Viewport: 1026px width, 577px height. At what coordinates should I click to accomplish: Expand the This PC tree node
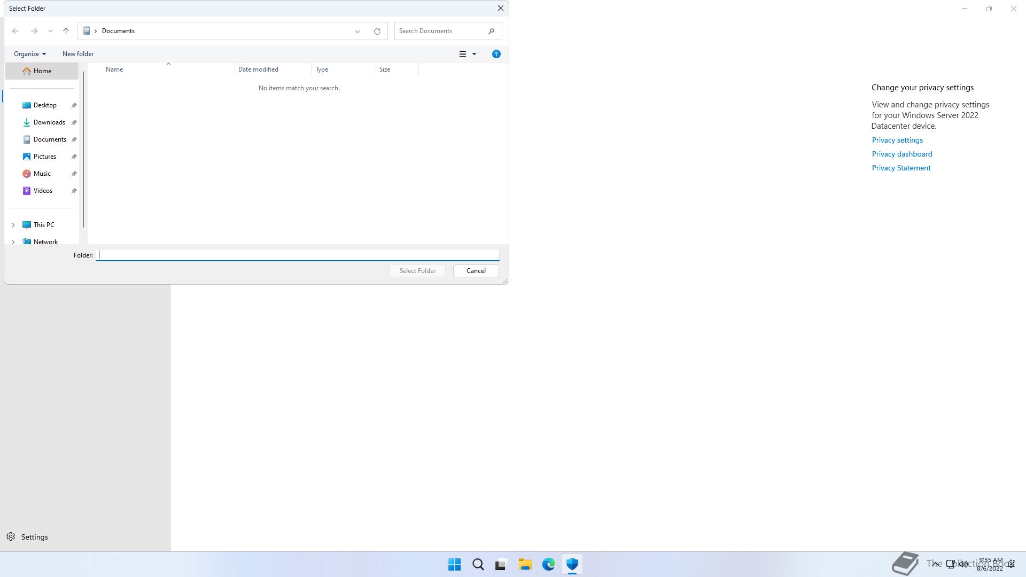(x=13, y=225)
